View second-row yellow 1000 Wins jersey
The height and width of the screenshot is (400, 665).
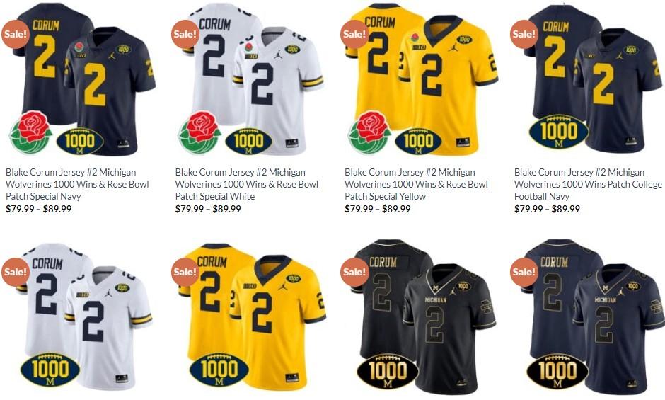[250, 318]
